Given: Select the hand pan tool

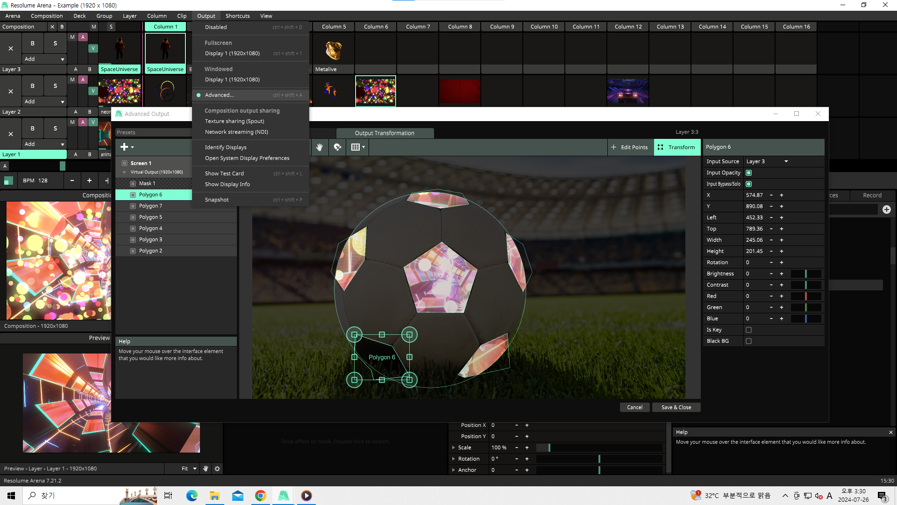Looking at the screenshot, I should (x=320, y=147).
